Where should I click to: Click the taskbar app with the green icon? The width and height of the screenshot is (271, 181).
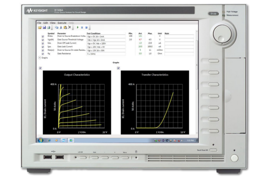[71, 140]
